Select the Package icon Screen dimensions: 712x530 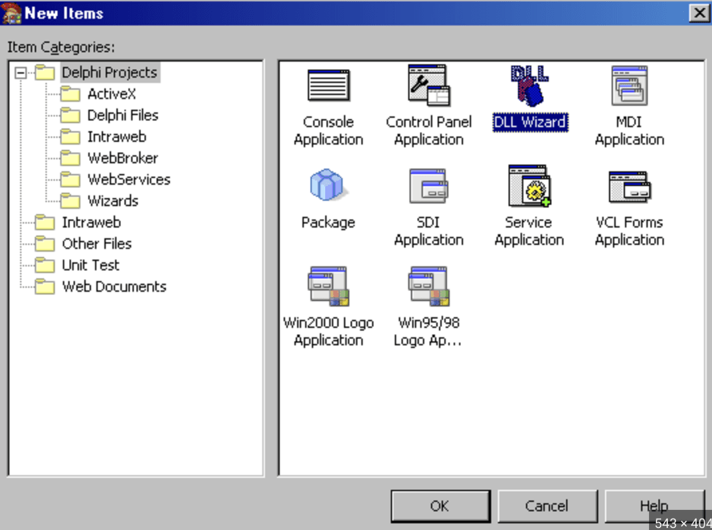[x=329, y=185]
